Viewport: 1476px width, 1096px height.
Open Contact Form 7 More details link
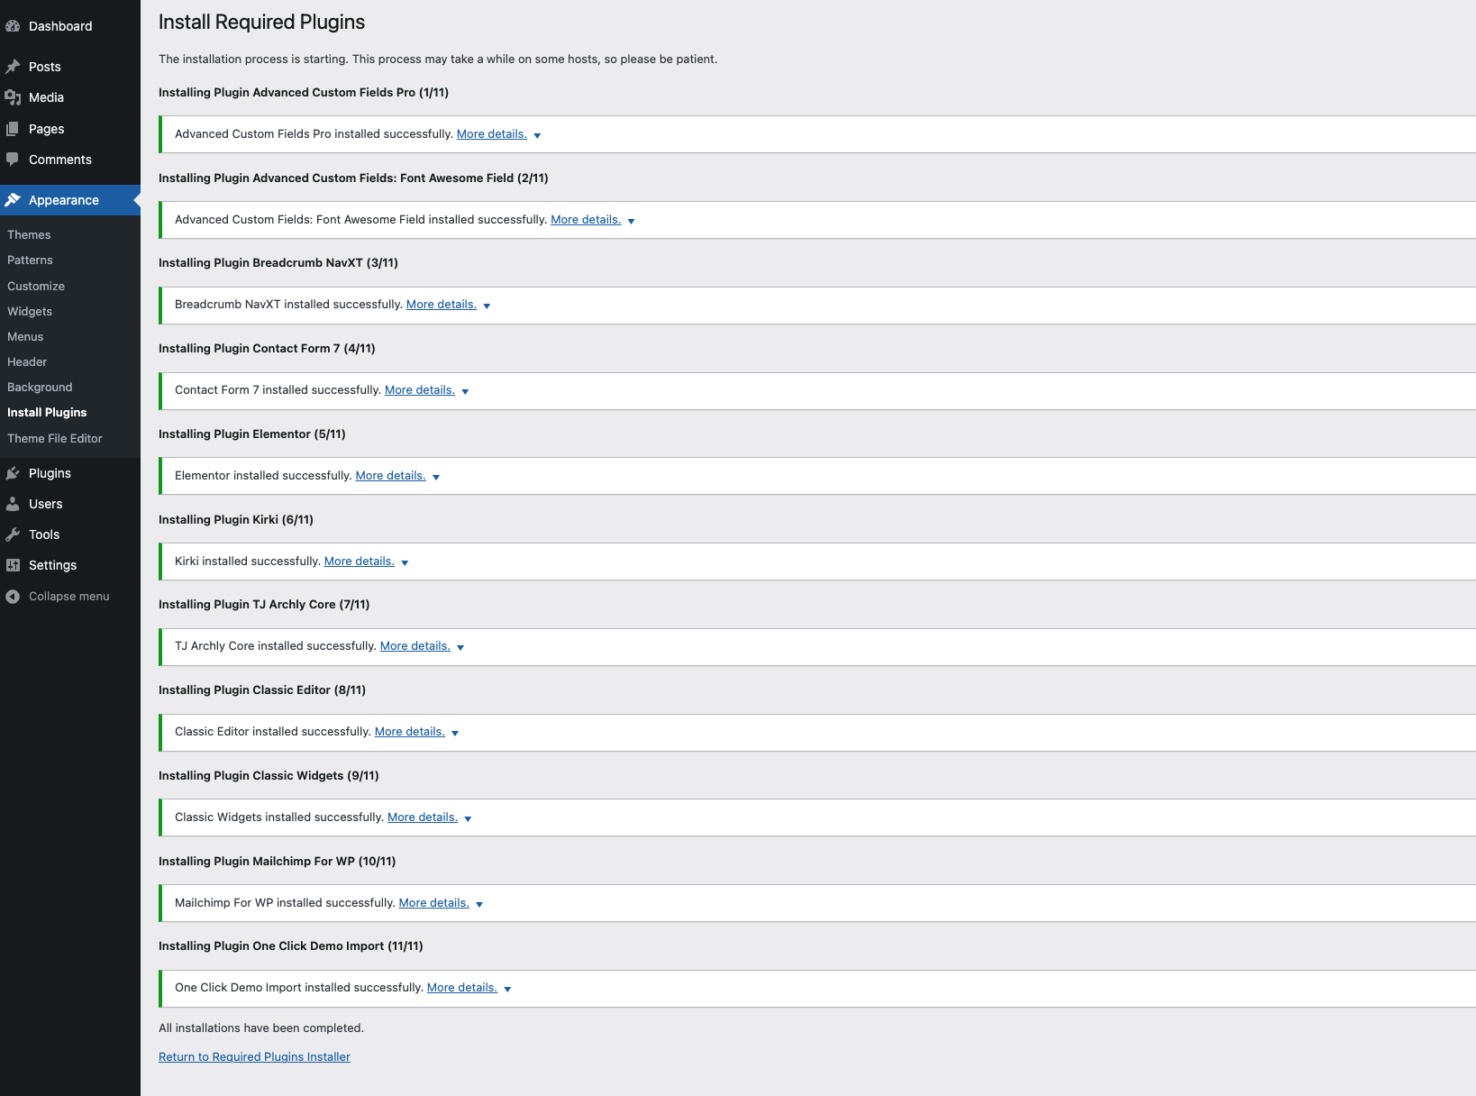tap(420, 389)
